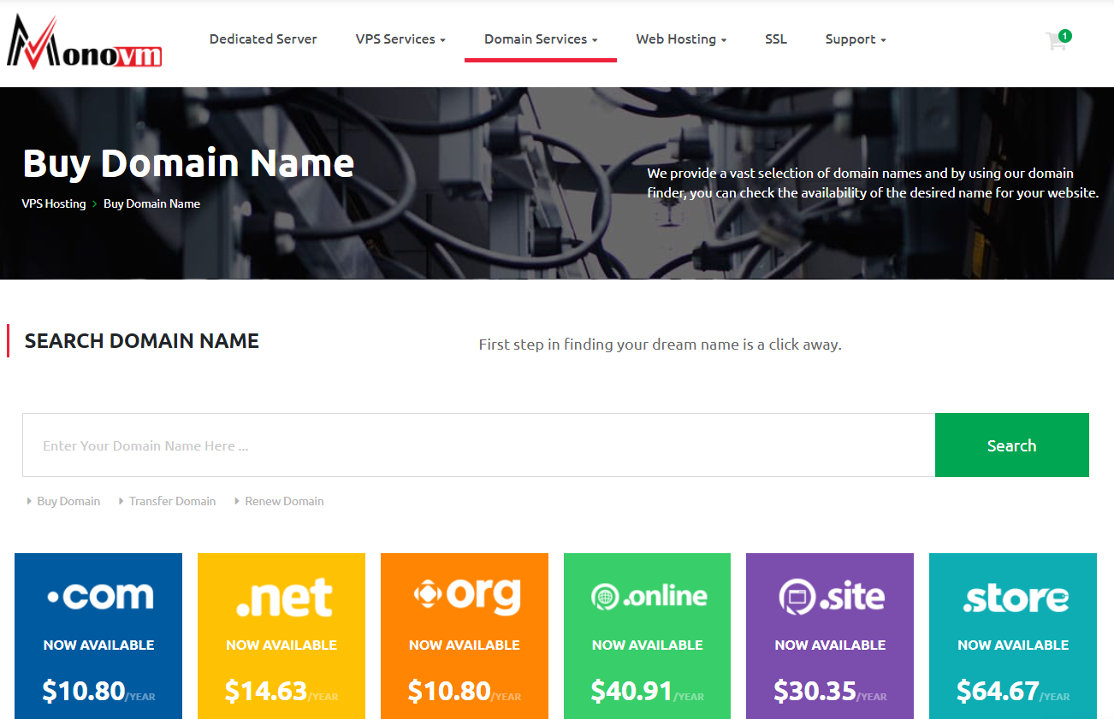Choose the Renew Domain option
The image size is (1114, 719).
point(284,501)
